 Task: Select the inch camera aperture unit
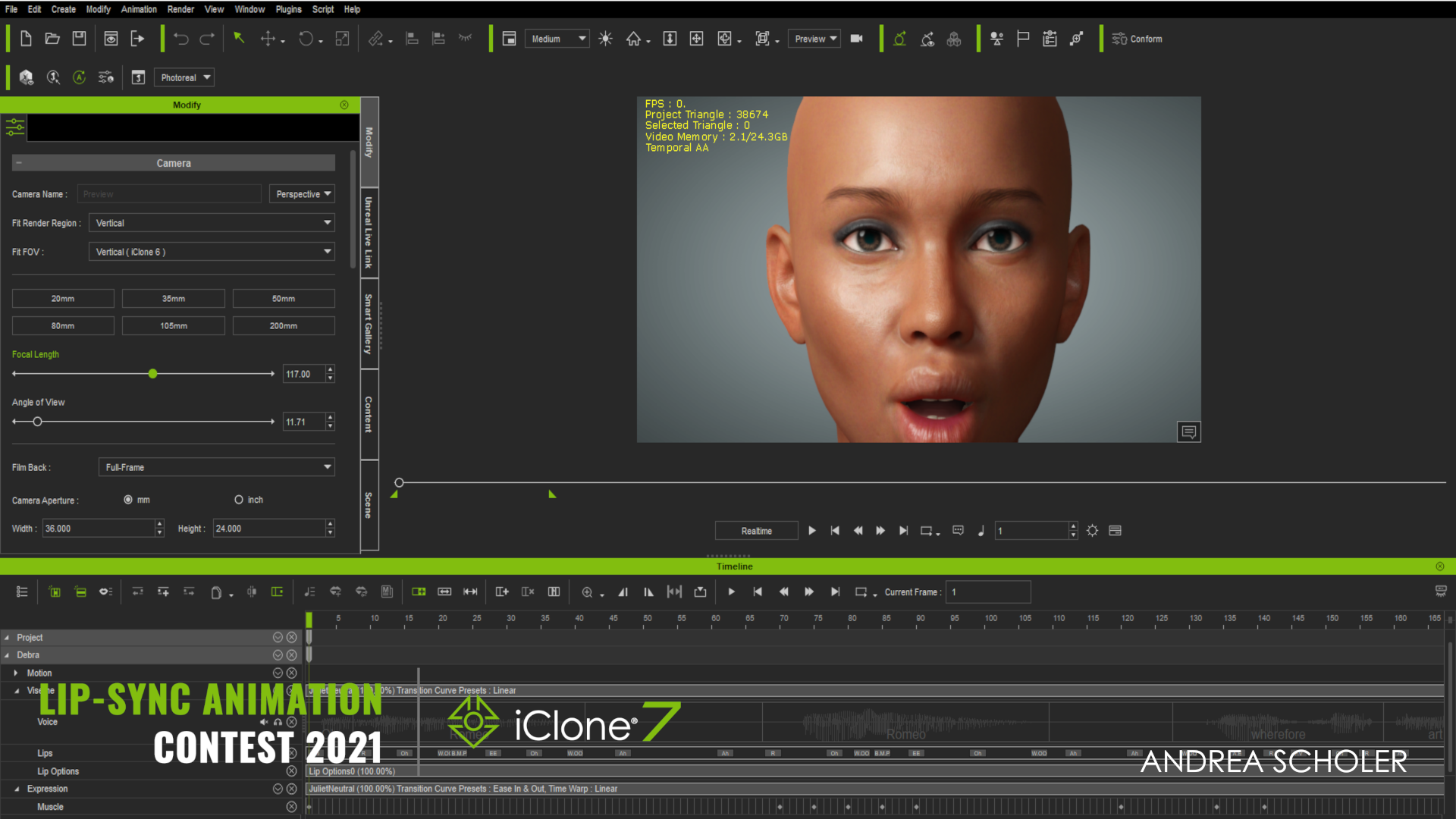(x=239, y=500)
